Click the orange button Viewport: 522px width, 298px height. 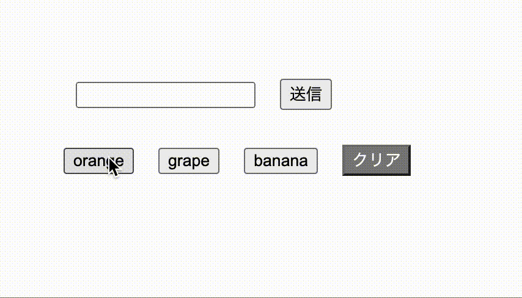(98, 161)
